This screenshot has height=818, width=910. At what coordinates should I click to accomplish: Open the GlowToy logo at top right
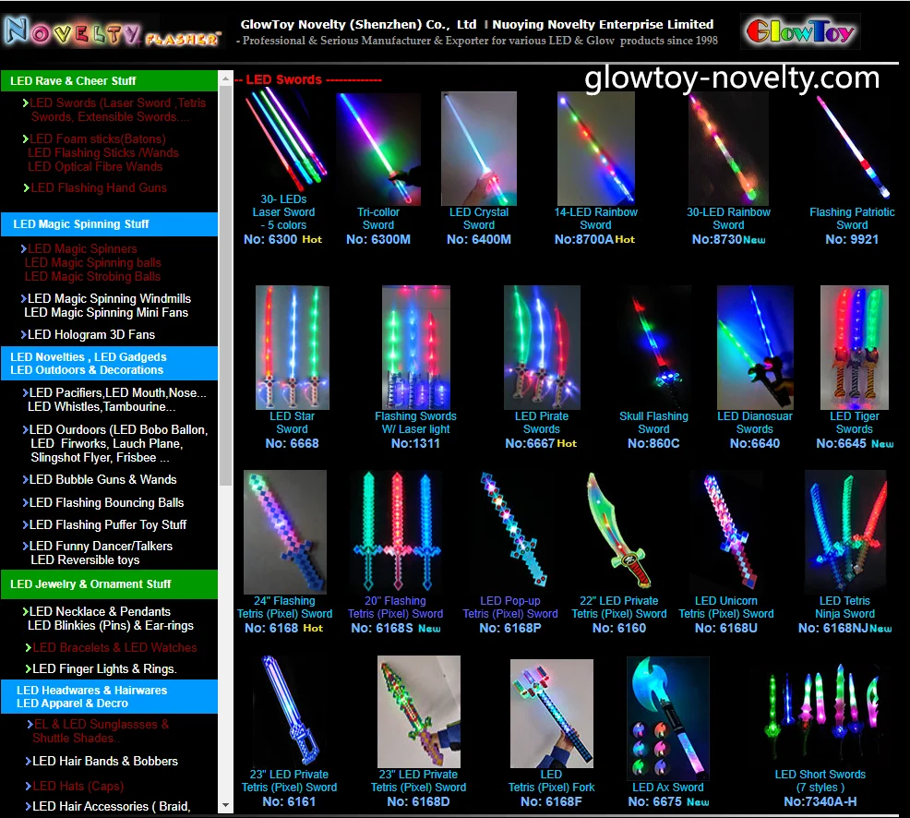(800, 30)
